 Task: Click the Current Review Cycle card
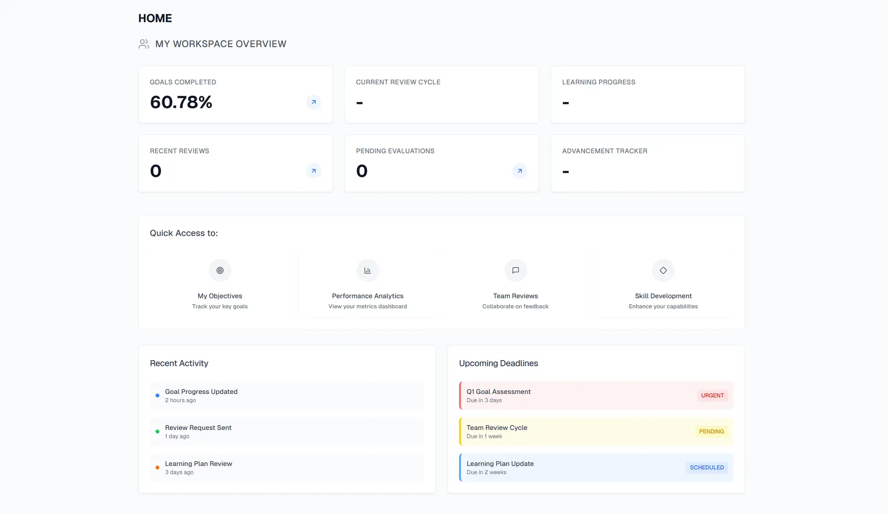tap(441, 95)
